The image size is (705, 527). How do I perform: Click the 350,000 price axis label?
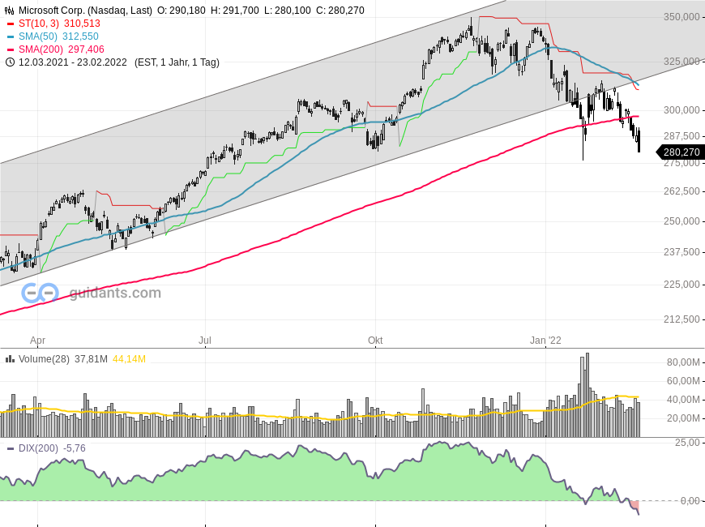click(681, 17)
